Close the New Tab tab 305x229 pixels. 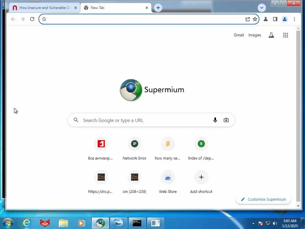(x=147, y=8)
